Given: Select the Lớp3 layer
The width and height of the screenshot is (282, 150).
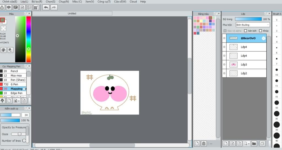Looking at the screenshot, I should (x=246, y=65).
